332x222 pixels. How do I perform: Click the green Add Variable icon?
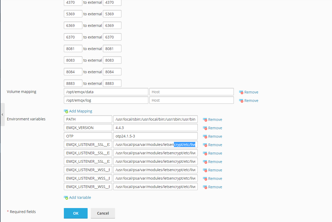pyautogui.click(x=66, y=198)
